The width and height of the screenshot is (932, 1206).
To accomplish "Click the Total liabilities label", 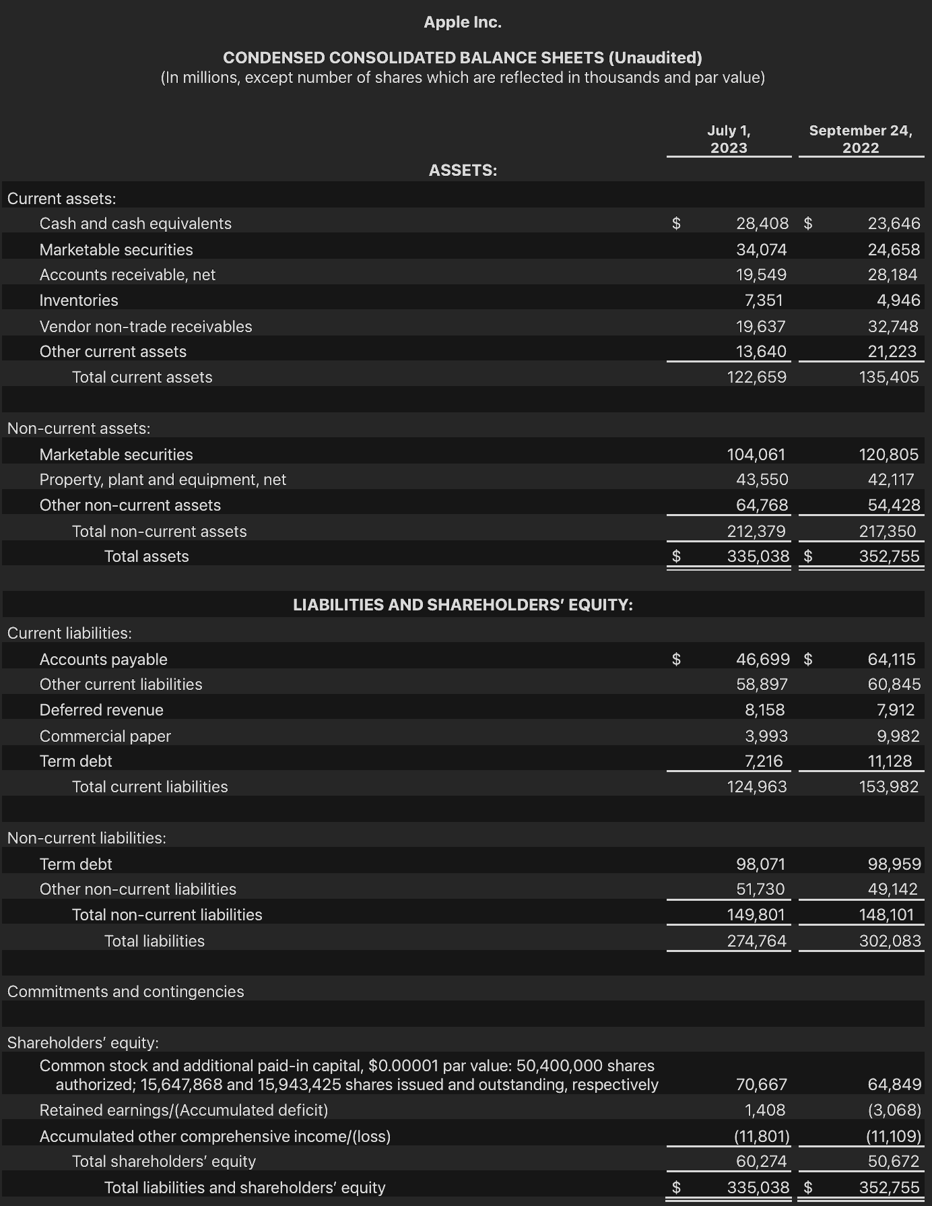I will 154,941.
